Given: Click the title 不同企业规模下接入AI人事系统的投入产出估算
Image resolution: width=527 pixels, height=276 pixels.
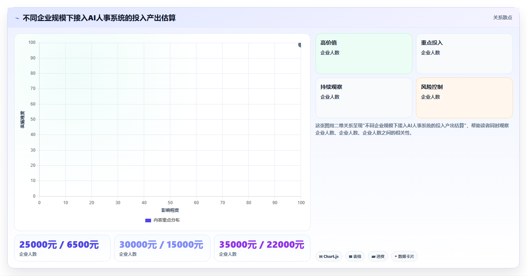Looking at the screenshot, I should (x=99, y=18).
